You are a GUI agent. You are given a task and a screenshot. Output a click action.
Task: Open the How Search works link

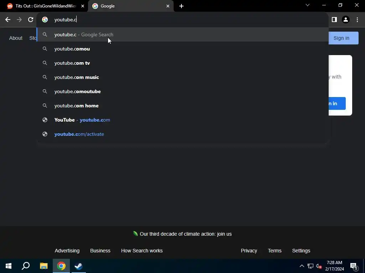coord(142,251)
